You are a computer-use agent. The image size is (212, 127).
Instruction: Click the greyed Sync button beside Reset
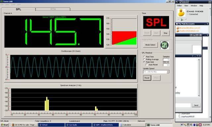point(156,78)
